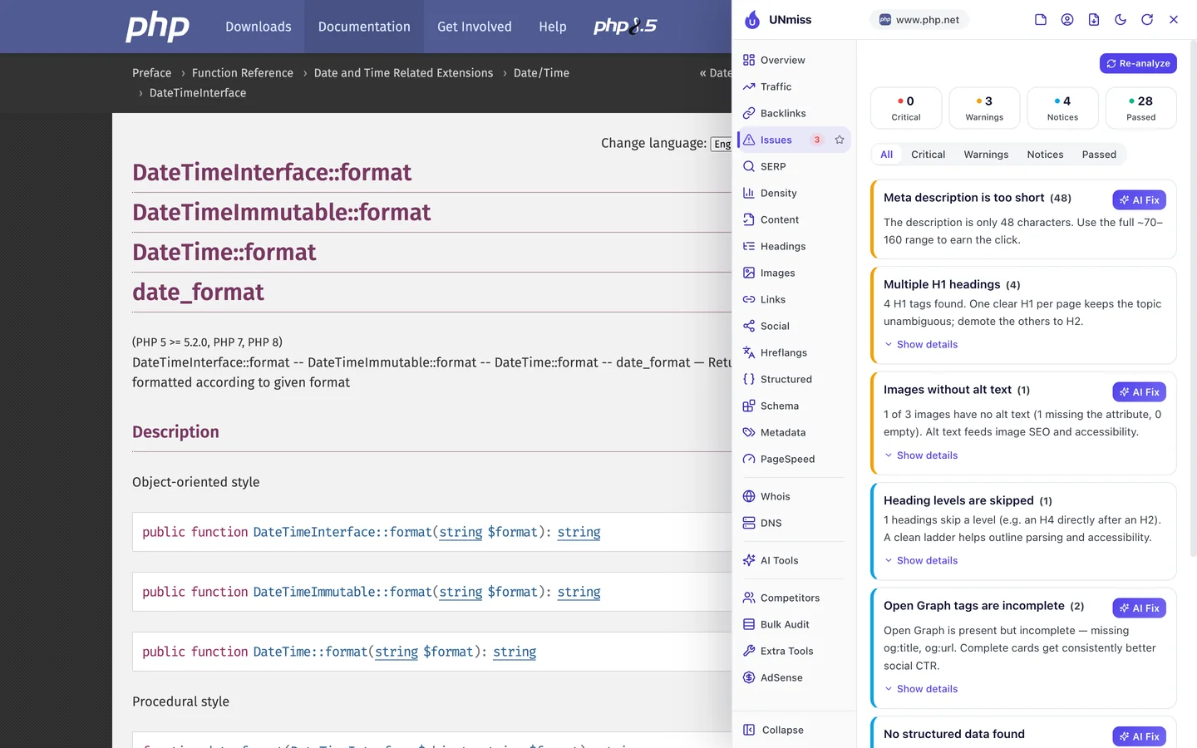Toggle dark mode moon icon
This screenshot has width=1197, height=748.
click(1121, 19)
